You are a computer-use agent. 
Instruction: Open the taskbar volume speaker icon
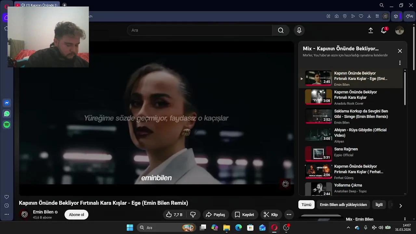(x=381, y=227)
